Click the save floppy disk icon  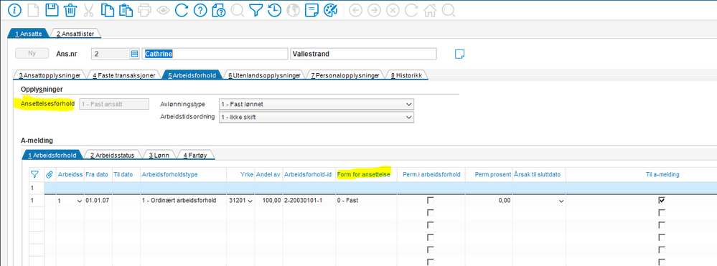[x=52, y=10]
